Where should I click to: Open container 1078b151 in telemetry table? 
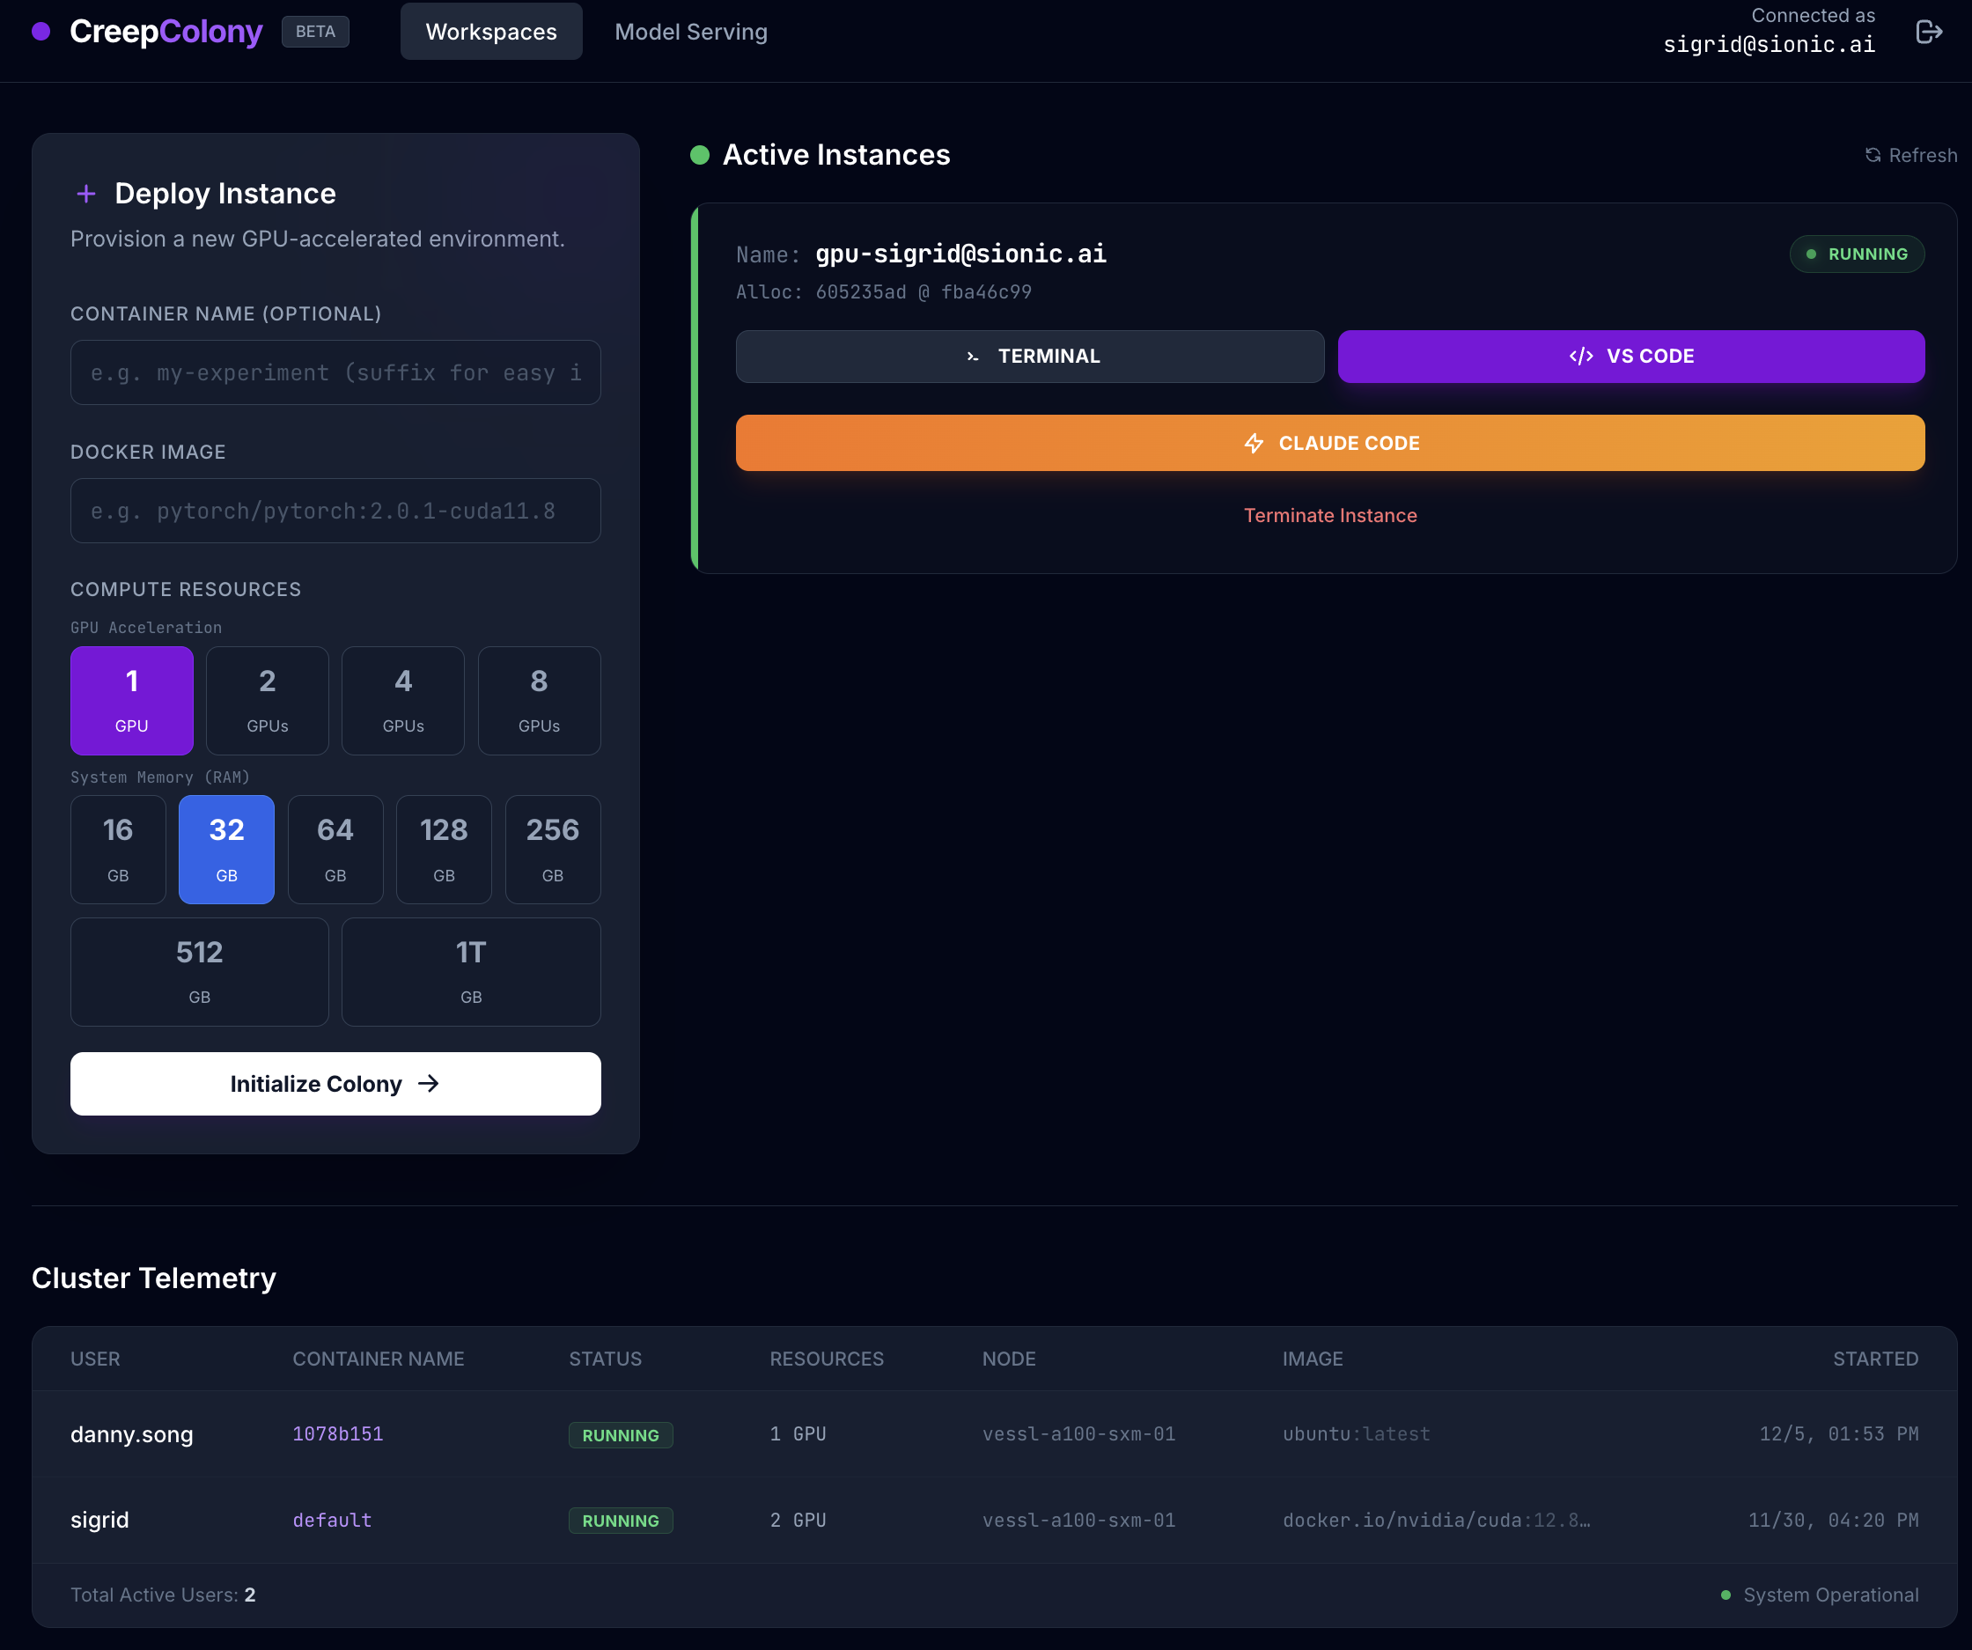338,1434
